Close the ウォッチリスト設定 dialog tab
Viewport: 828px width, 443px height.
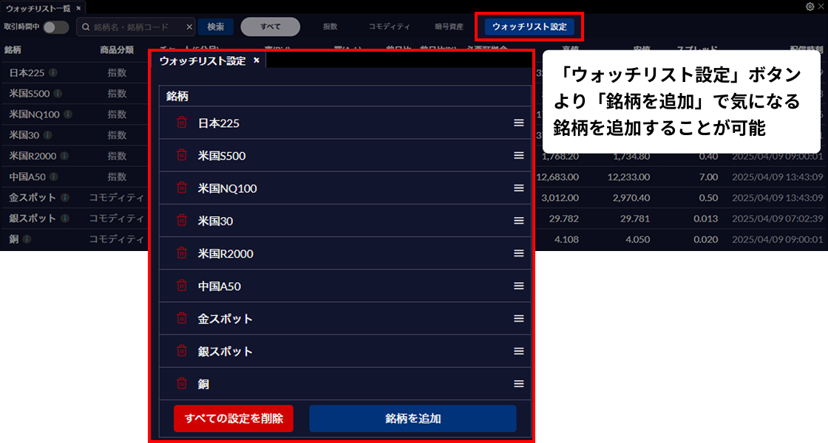tap(257, 61)
